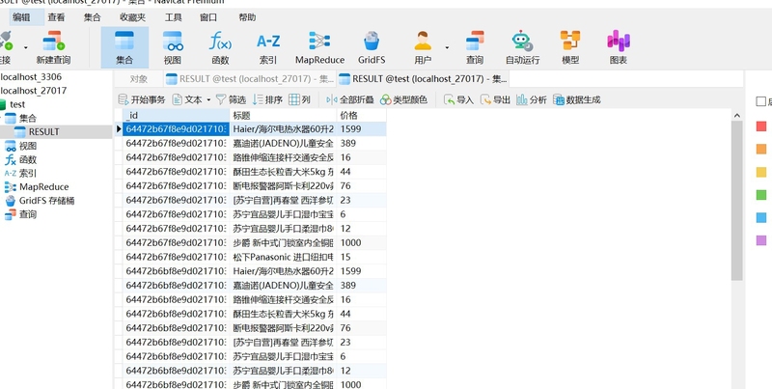
Task: Open the 窗口 menu
Action: (208, 17)
